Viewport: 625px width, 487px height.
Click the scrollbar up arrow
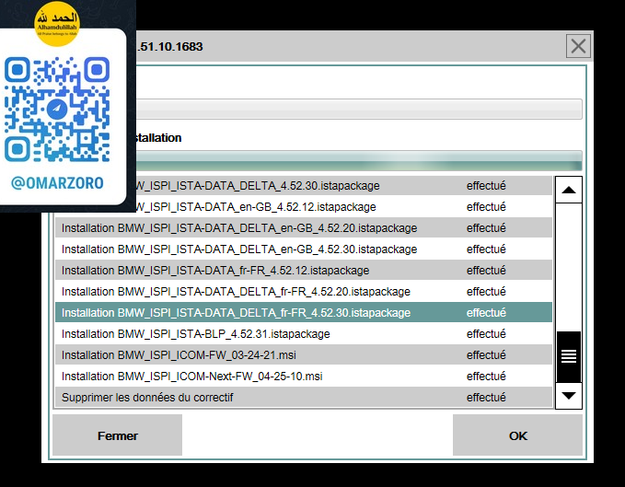click(569, 190)
